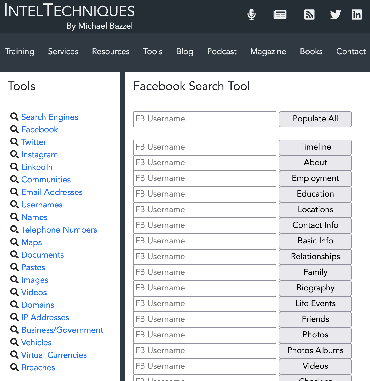Open the newsletter icon in header

280,15
